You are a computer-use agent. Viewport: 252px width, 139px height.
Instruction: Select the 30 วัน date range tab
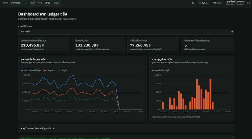tap(48, 3)
